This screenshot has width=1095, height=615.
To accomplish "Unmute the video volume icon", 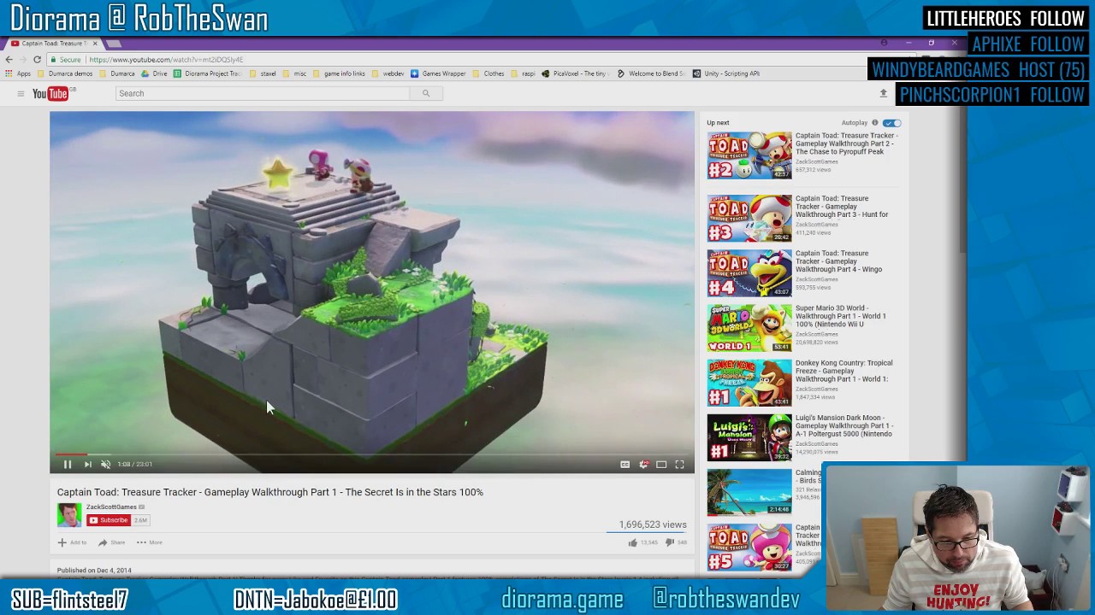I will pos(105,464).
